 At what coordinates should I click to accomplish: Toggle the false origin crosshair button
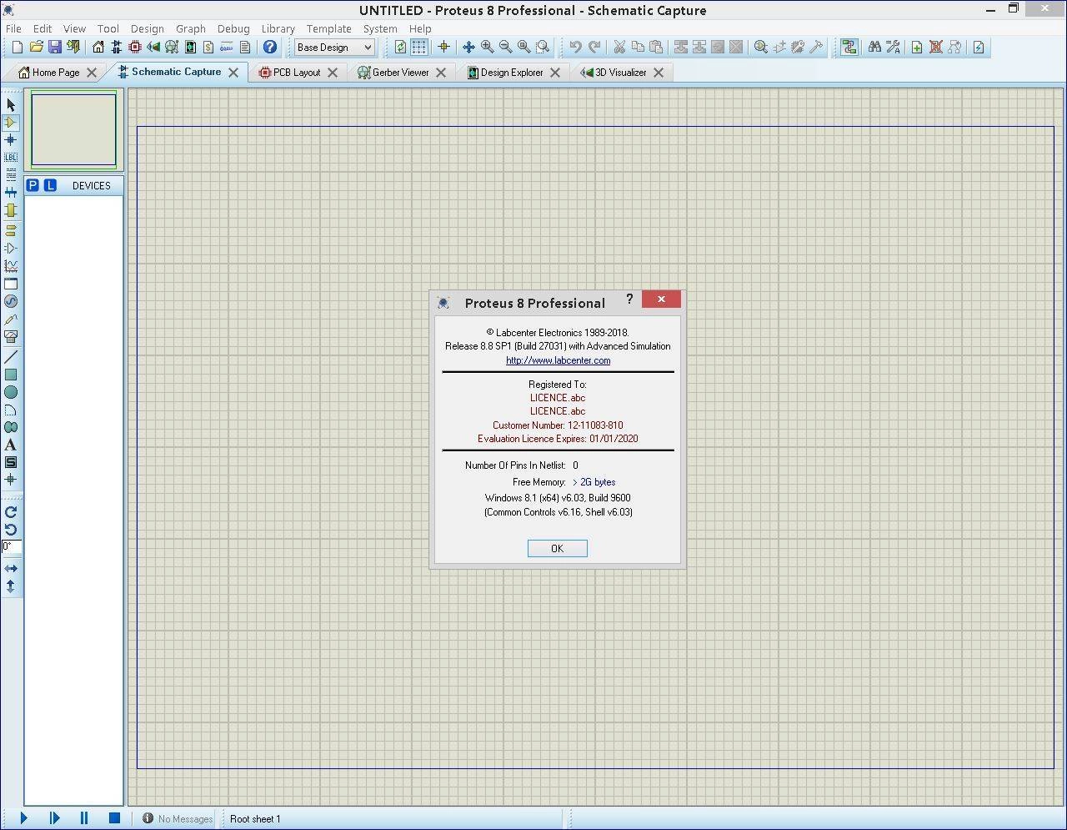tap(443, 48)
